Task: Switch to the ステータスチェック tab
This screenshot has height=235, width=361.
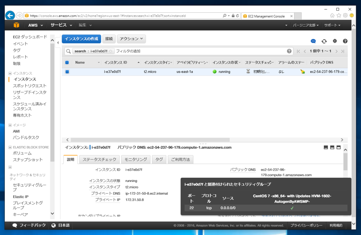Action: [x=99, y=159]
